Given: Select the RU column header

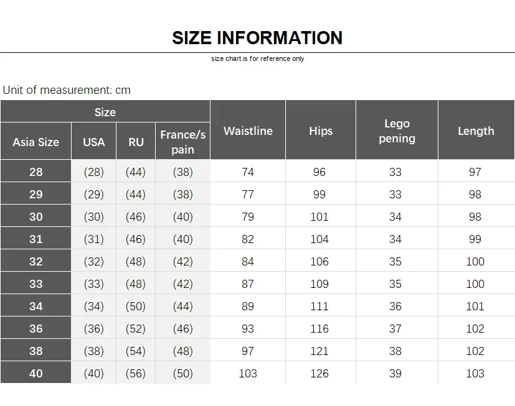Looking at the screenshot, I should (x=136, y=142).
